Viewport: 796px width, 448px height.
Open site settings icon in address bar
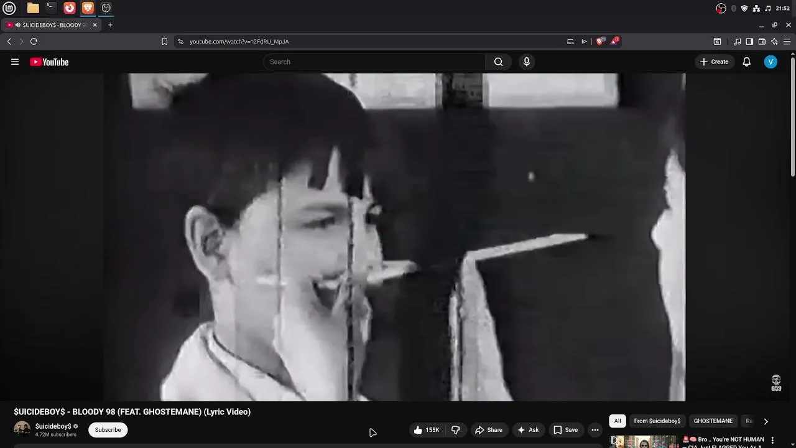180,41
